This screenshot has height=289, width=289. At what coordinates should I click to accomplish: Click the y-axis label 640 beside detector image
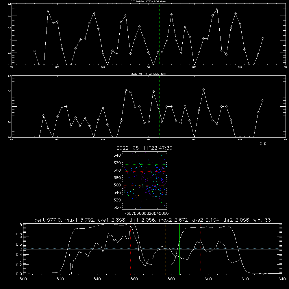point(117,155)
